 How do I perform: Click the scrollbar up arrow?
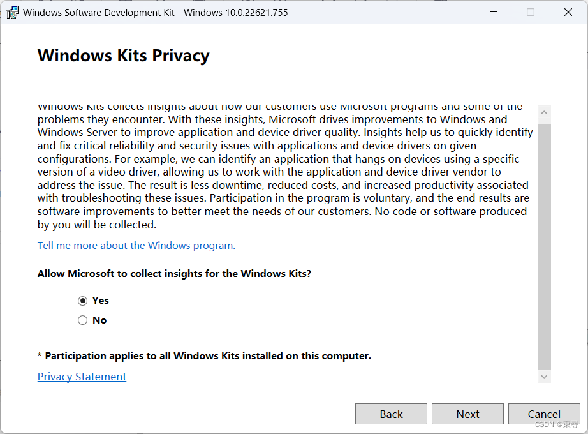543,113
